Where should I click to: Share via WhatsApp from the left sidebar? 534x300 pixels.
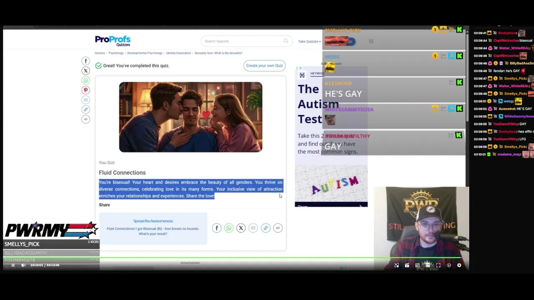coord(86,80)
